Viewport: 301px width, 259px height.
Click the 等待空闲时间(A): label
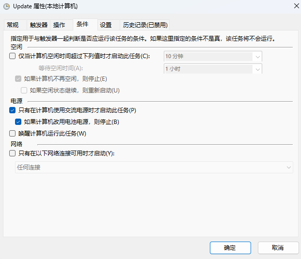pos(61,68)
